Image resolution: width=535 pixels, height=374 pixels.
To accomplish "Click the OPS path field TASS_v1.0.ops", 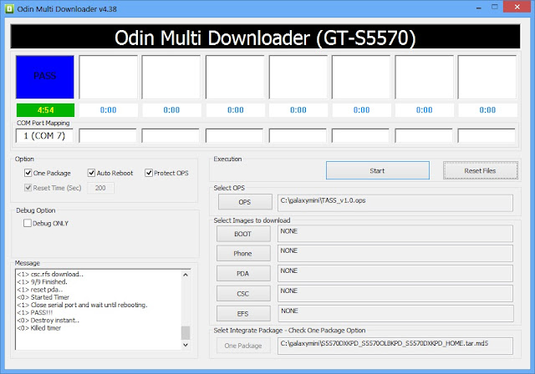I will [395, 203].
